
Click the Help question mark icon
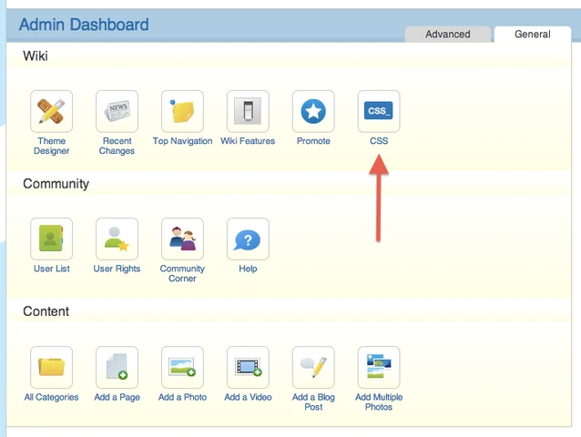point(248,239)
